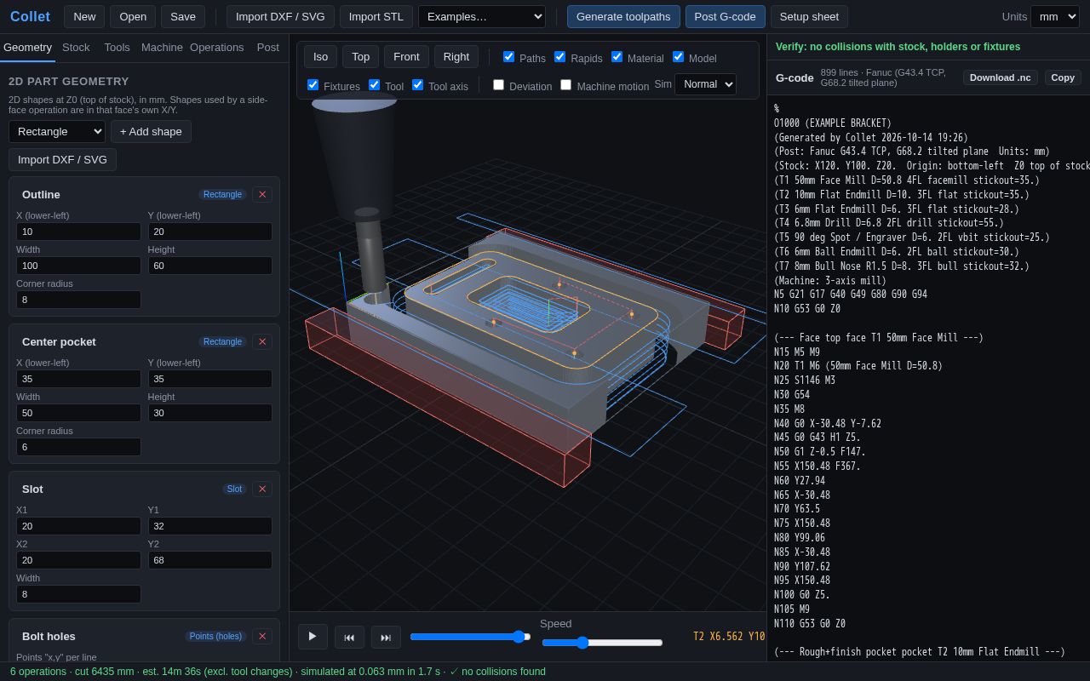The image size is (1090, 681).
Task: Open the Units mm dropdown
Action: [1055, 17]
